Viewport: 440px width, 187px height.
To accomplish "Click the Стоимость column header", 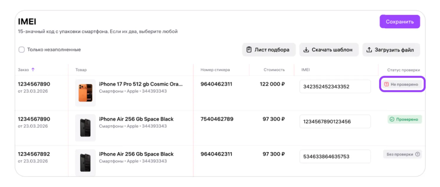I will coord(274,70).
